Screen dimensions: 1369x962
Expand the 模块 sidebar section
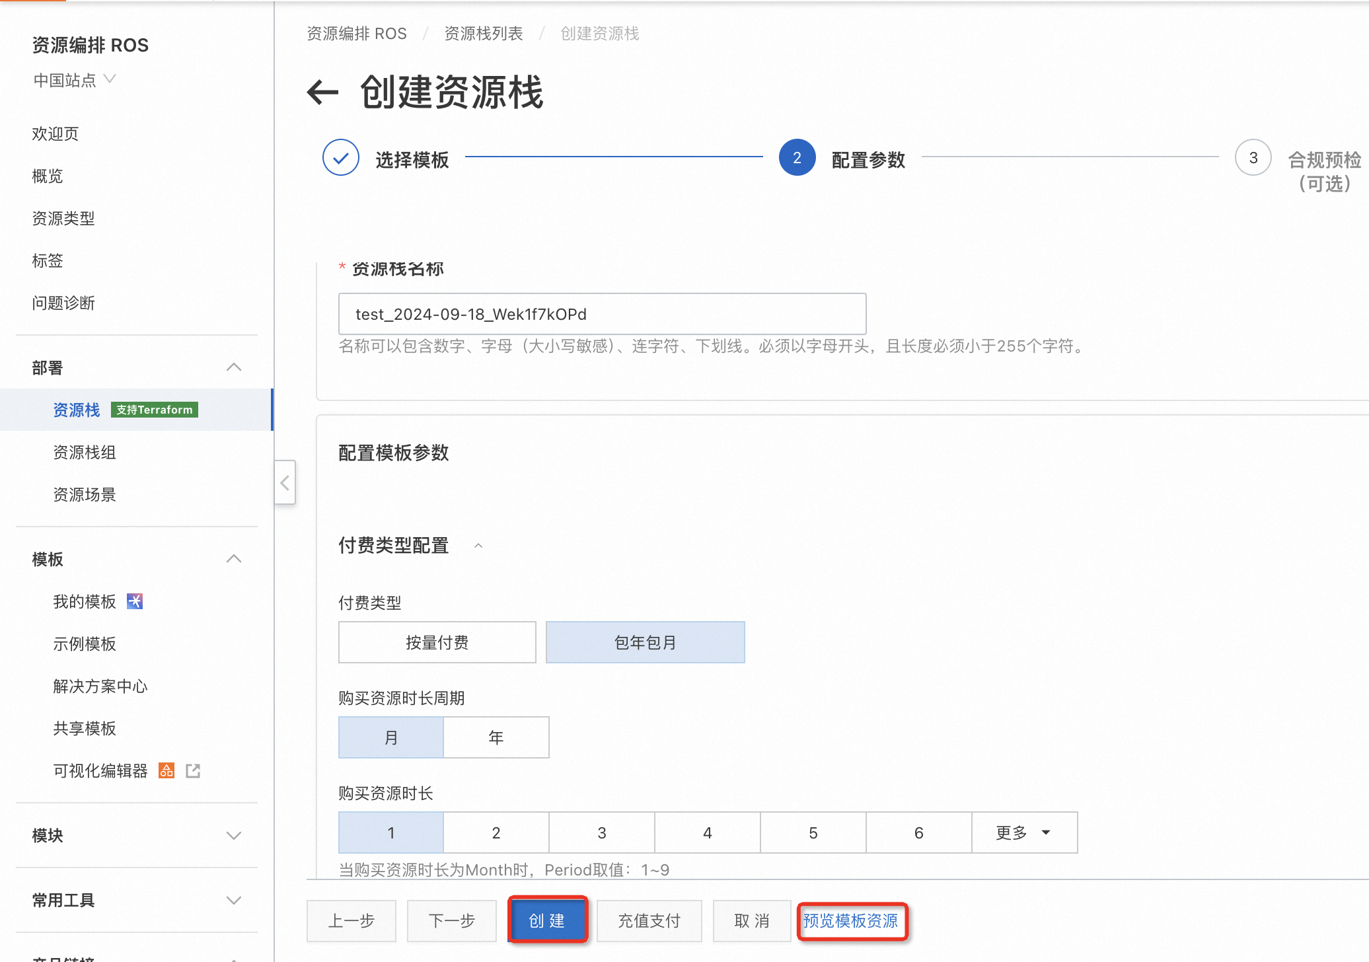(234, 835)
